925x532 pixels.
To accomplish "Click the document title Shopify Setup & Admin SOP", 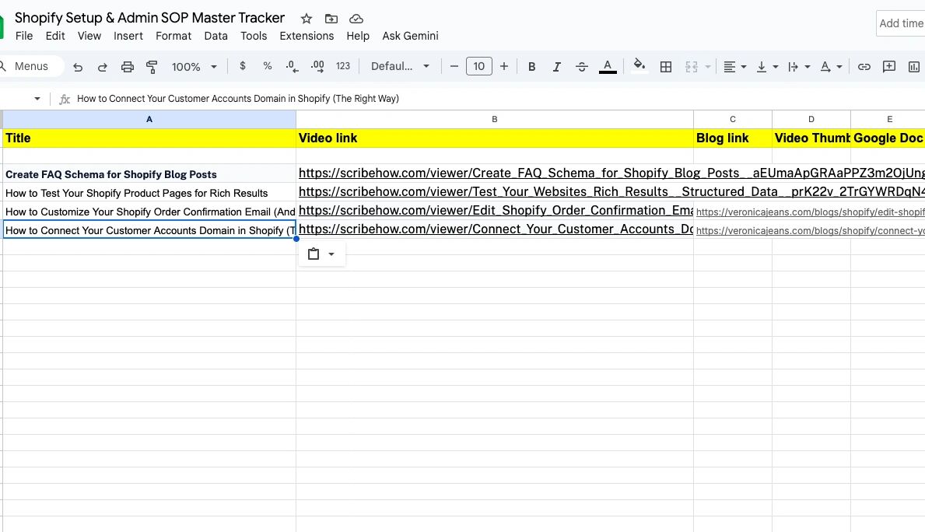I will coord(149,18).
